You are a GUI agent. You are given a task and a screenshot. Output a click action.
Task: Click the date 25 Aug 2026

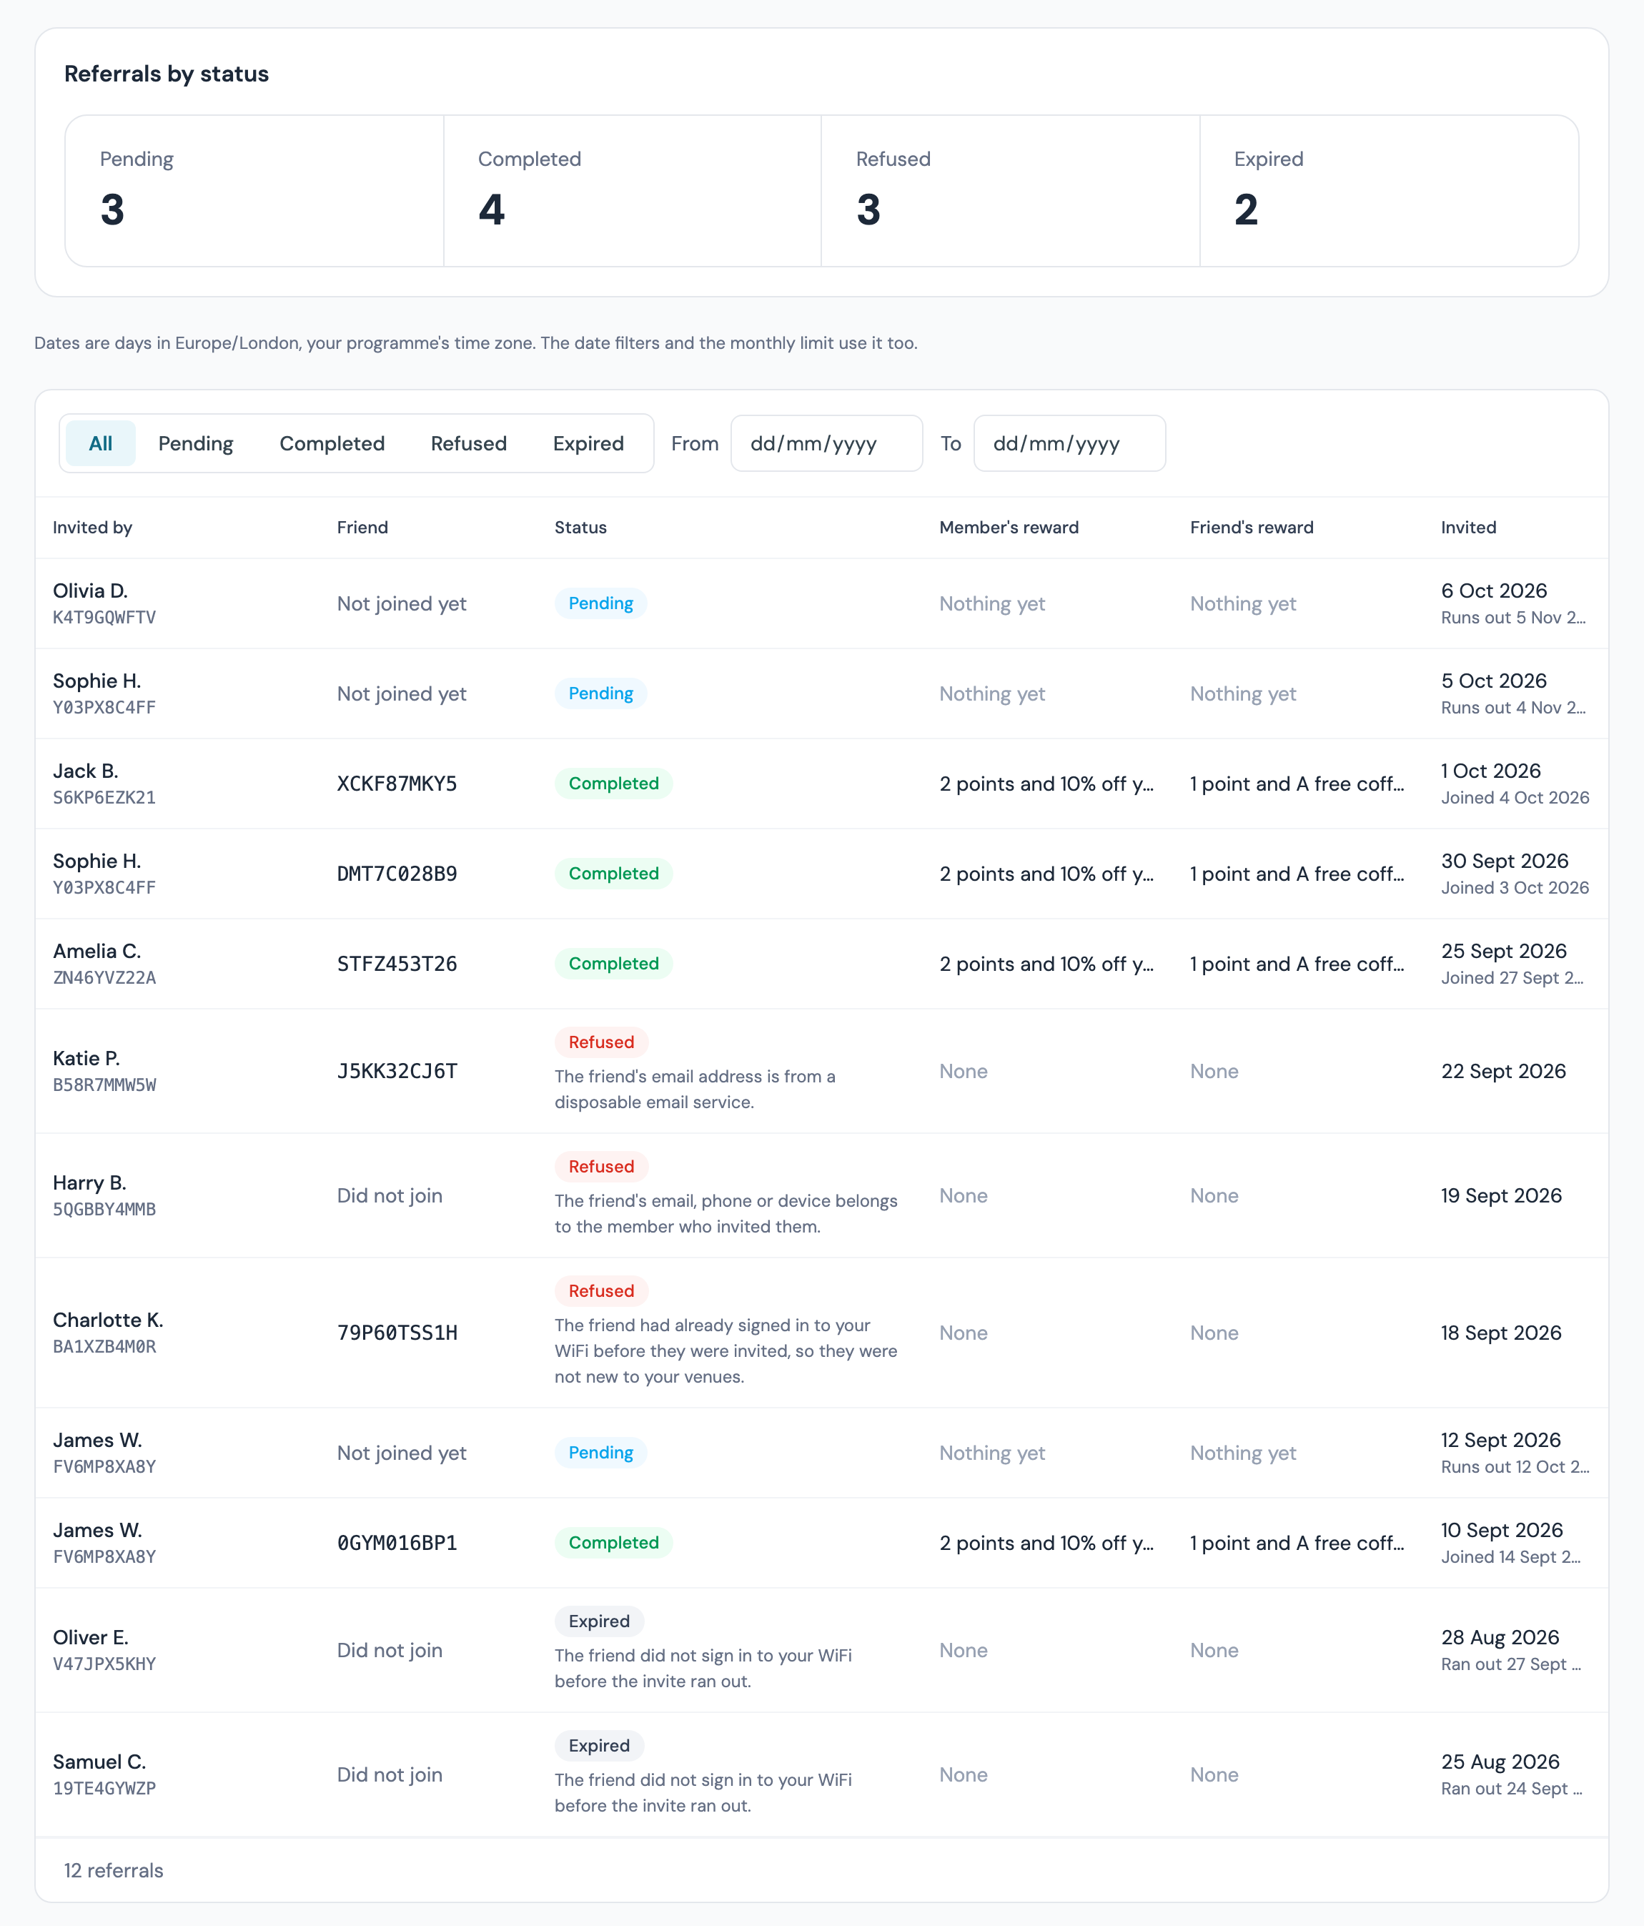[x=1500, y=1762]
